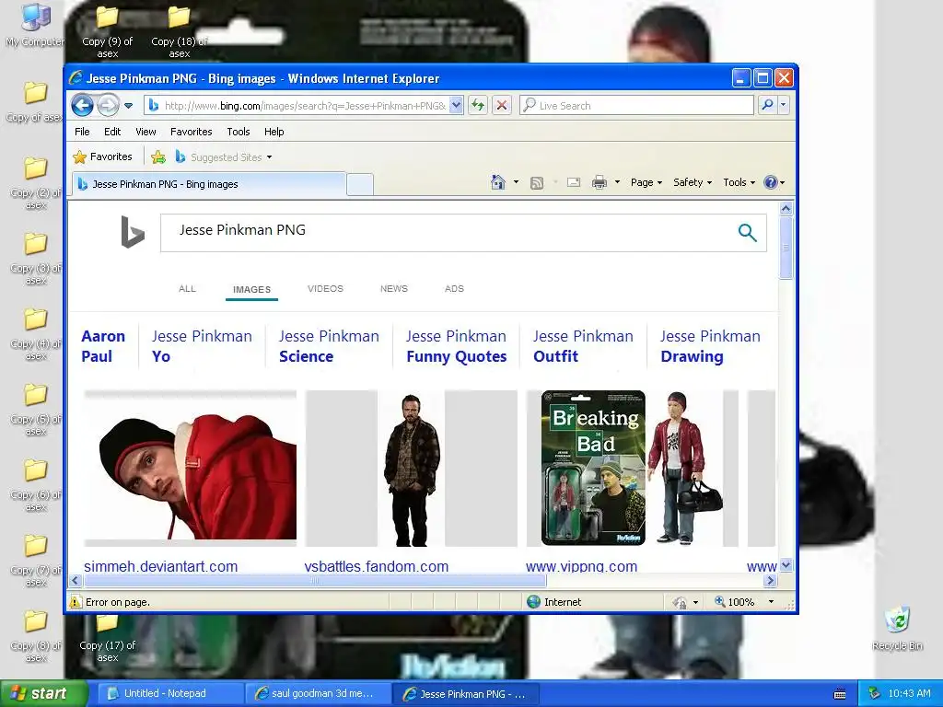Open the red hoodie Jesse thumbnail
Viewport: 943px width, 707px height.
(x=190, y=469)
